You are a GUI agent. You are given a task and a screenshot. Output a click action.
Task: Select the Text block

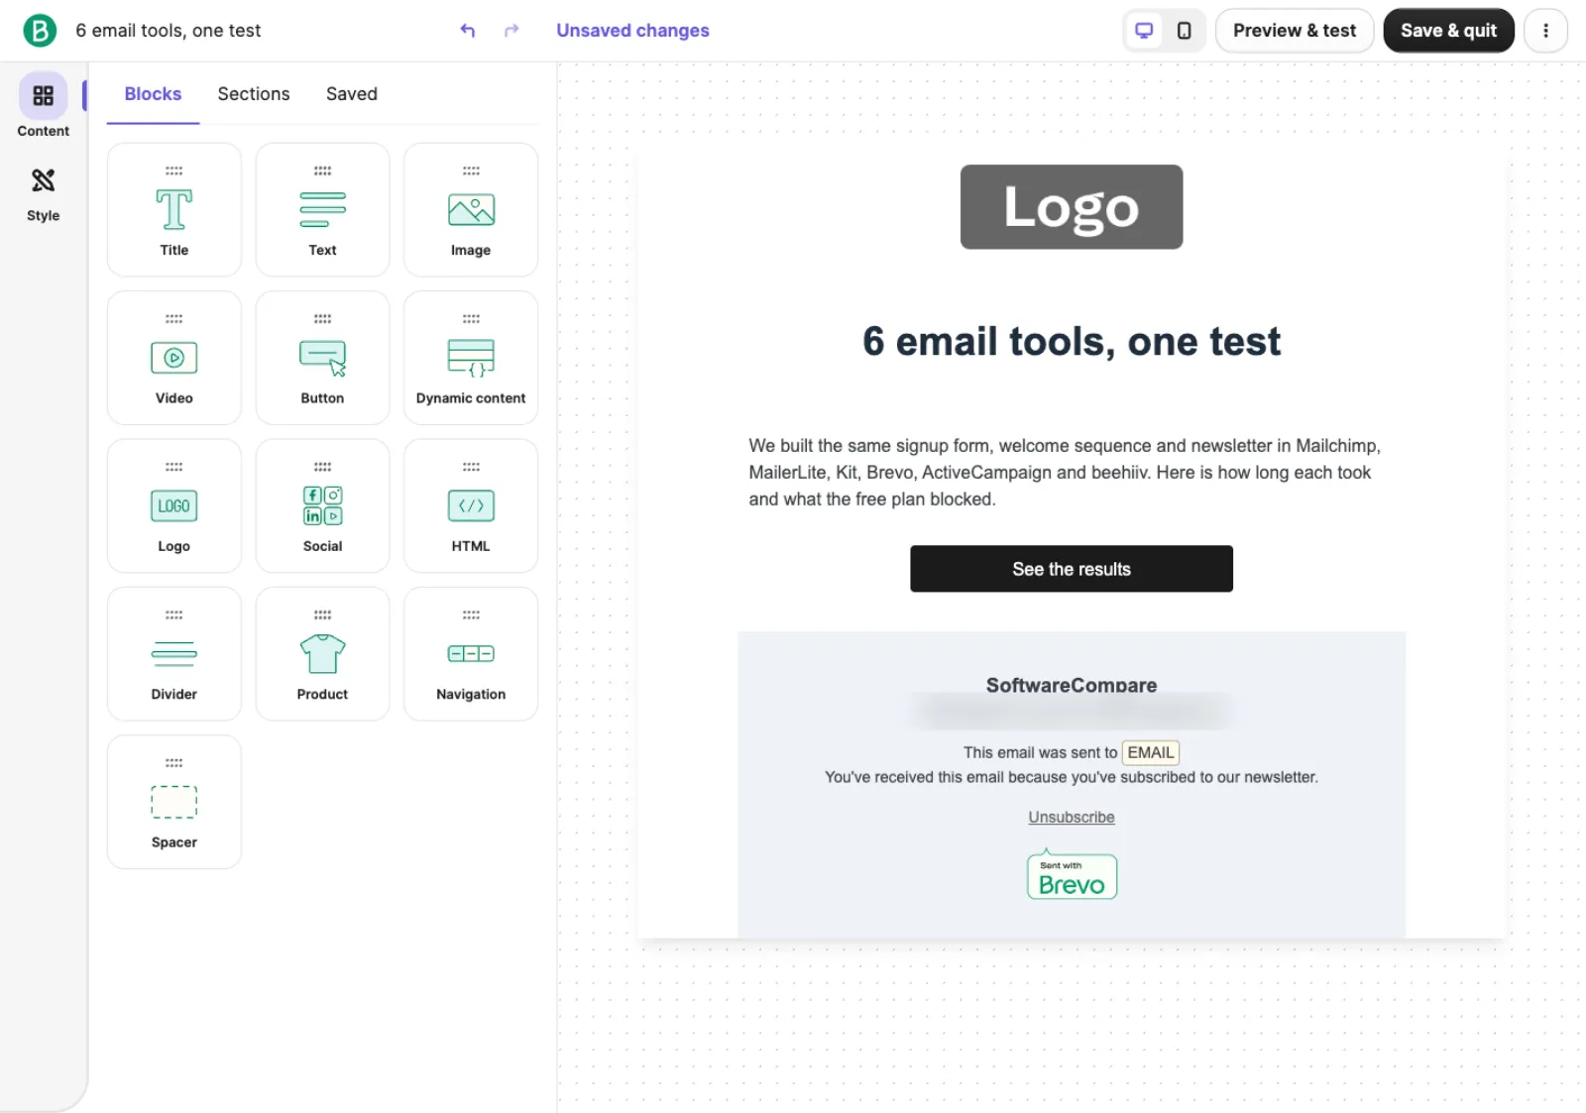tap(322, 209)
